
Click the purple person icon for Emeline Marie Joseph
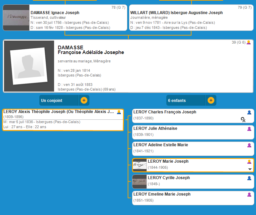click(249, 195)
